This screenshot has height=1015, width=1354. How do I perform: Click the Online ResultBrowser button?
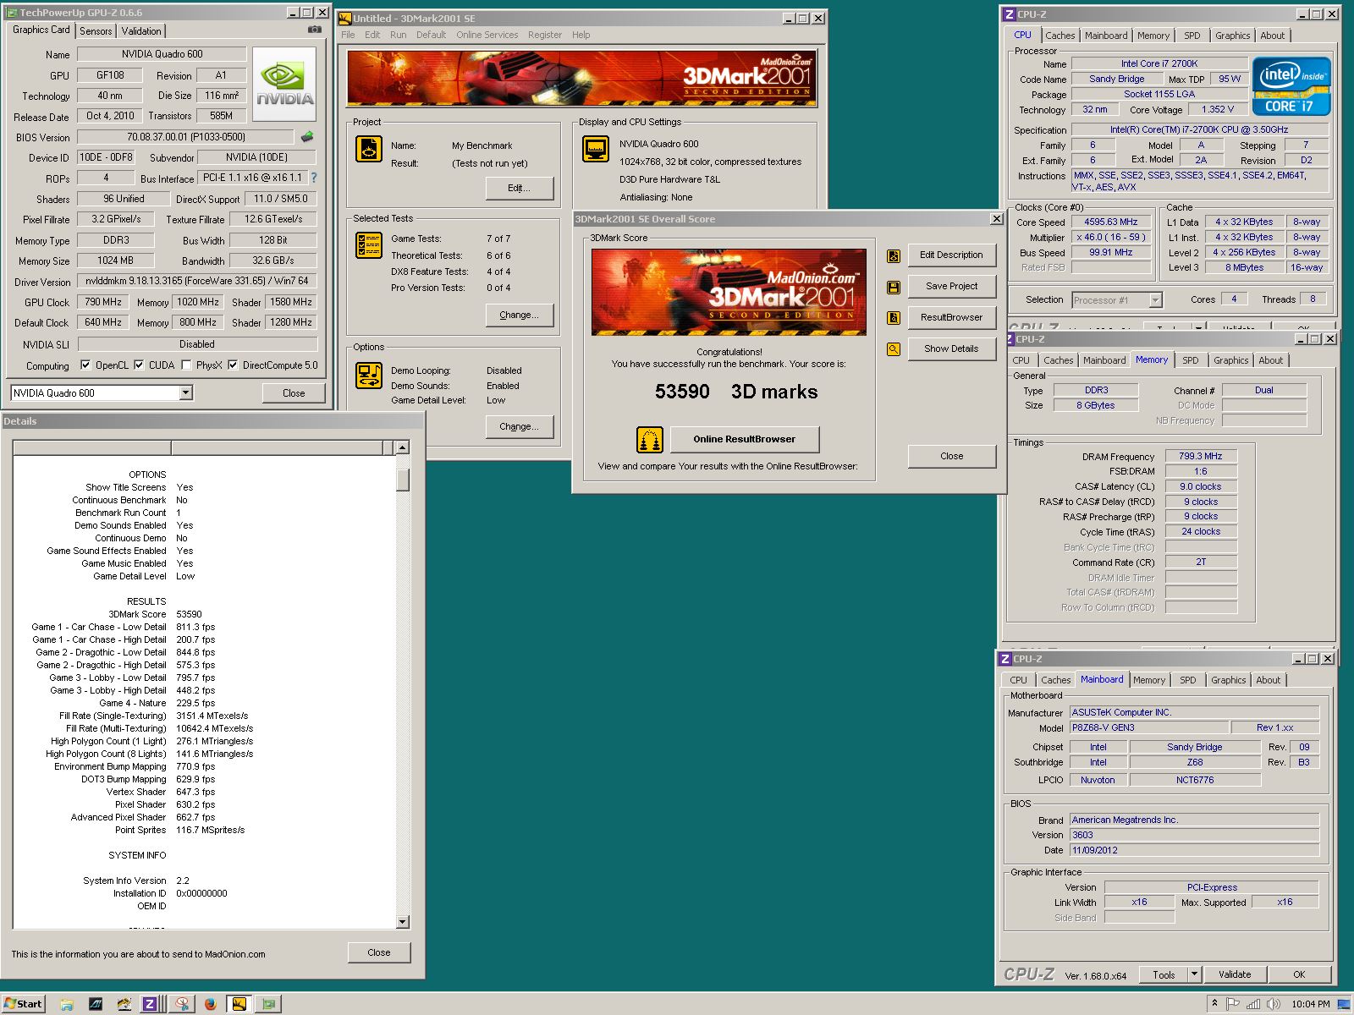(745, 439)
